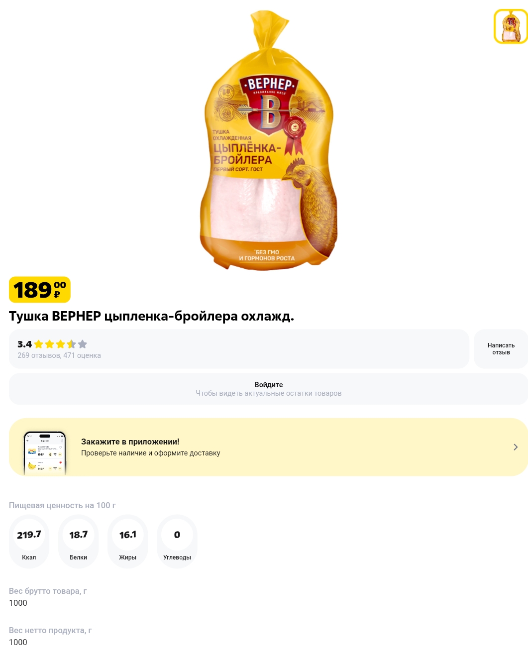Open the main chicken product photo

point(269,140)
